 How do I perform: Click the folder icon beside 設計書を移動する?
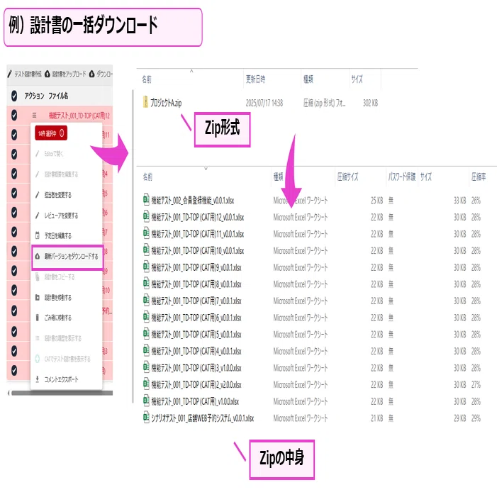coord(38,297)
